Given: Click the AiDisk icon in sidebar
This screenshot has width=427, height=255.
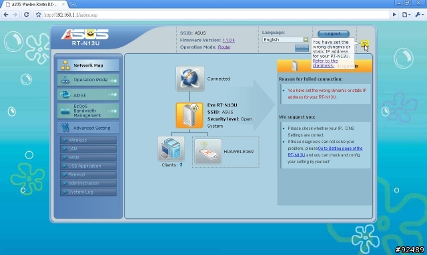Looking at the screenshot, I should click(x=65, y=95).
